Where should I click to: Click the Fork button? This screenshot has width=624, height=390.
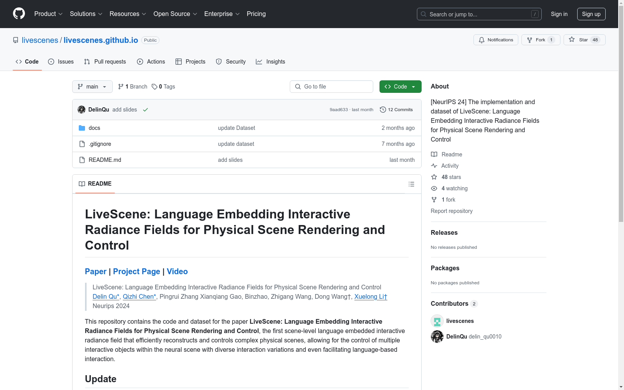[541, 40]
